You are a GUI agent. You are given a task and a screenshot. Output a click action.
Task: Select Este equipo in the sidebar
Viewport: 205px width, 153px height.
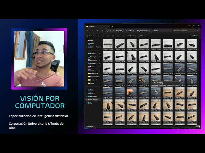pyautogui.click(x=92, y=96)
